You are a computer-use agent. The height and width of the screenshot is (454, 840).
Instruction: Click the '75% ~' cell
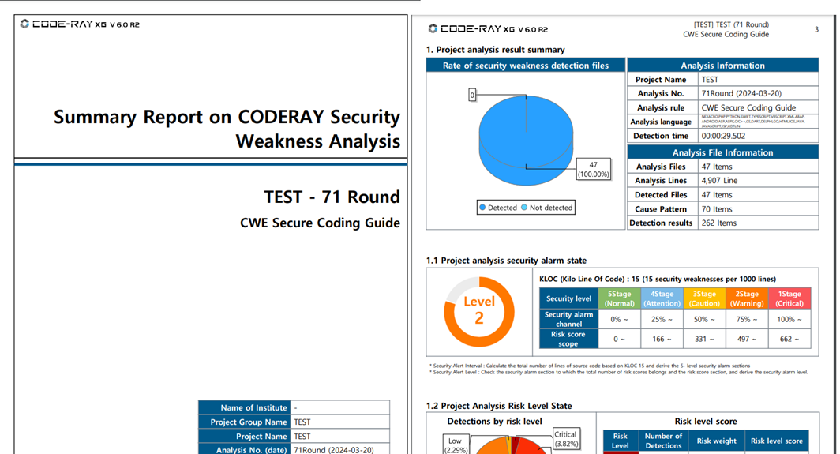click(746, 319)
